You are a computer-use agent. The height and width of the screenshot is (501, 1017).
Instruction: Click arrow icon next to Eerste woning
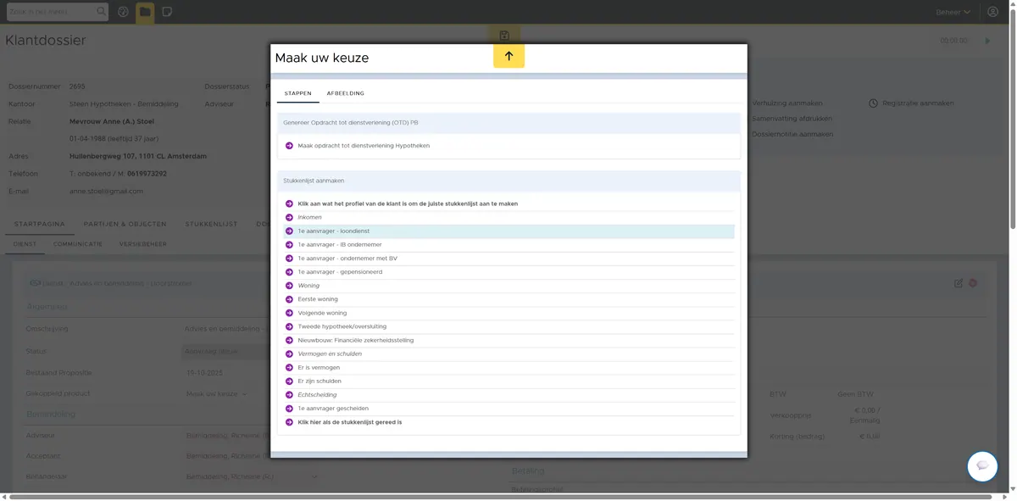click(289, 299)
